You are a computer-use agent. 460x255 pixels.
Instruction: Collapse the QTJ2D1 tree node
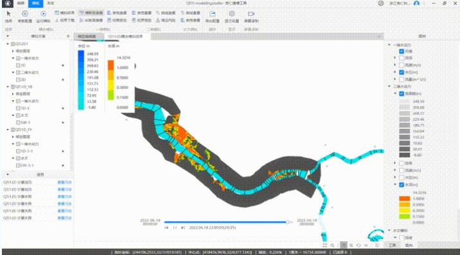[8, 44]
